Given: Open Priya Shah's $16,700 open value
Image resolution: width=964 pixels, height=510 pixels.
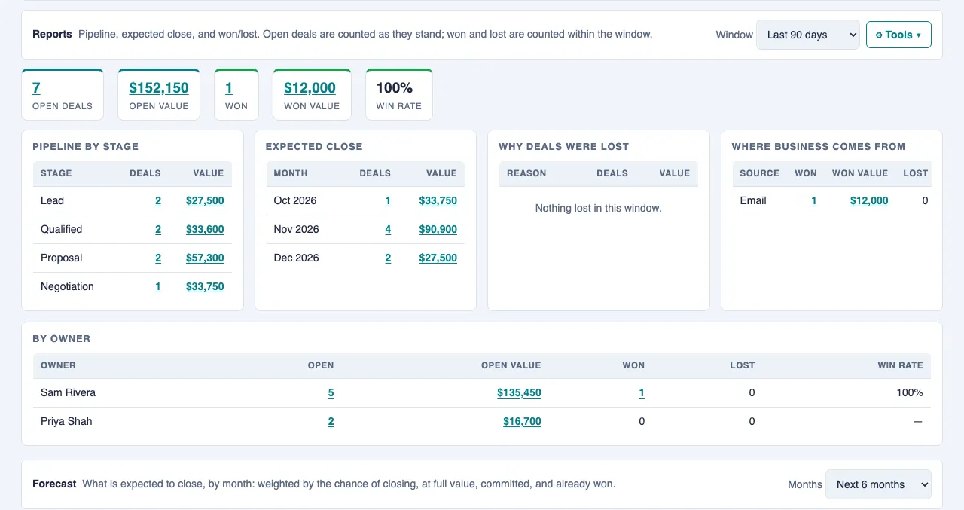Looking at the screenshot, I should pos(522,421).
